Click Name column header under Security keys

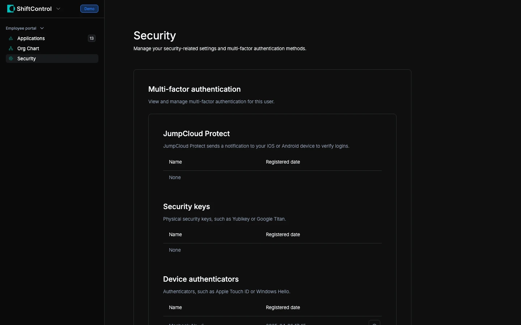click(x=175, y=235)
